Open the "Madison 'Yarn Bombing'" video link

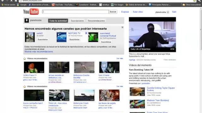tap(158, 100)
